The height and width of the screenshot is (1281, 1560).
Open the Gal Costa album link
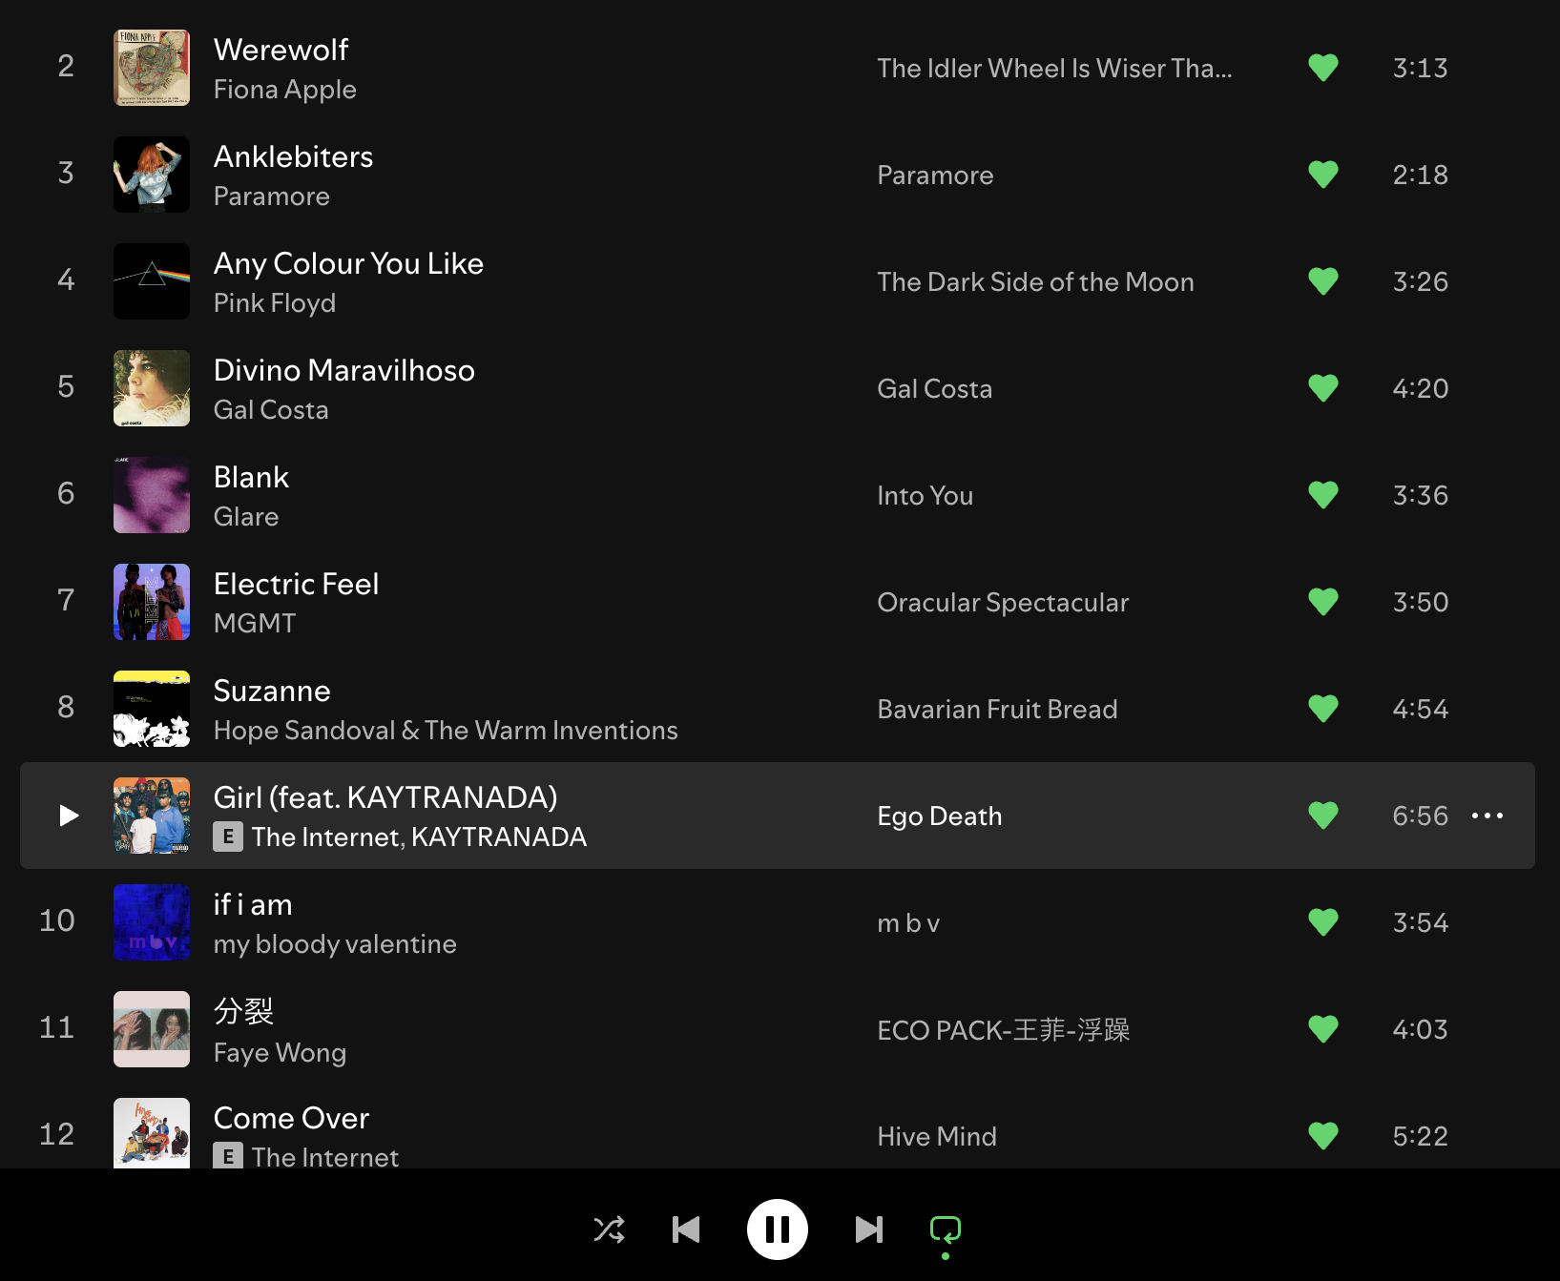(x=934, y=389)
